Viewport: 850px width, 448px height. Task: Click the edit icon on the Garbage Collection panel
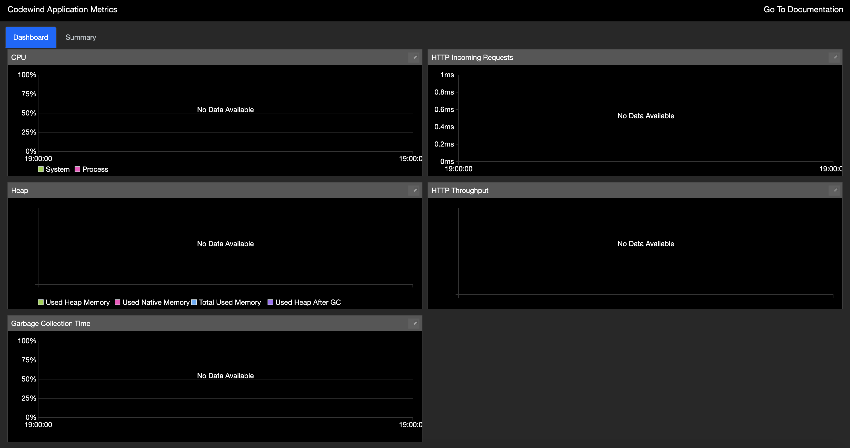(415, 323)
